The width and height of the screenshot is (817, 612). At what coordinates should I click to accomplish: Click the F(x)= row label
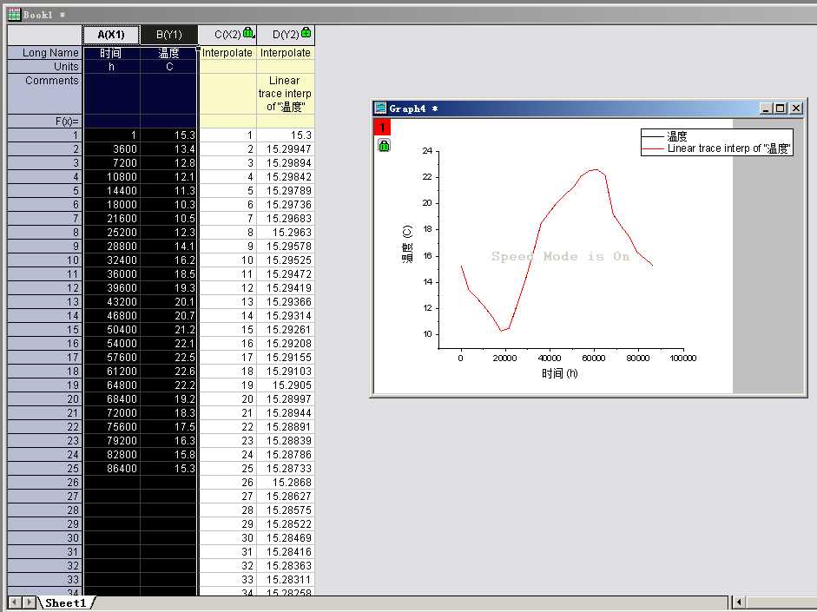45,122
